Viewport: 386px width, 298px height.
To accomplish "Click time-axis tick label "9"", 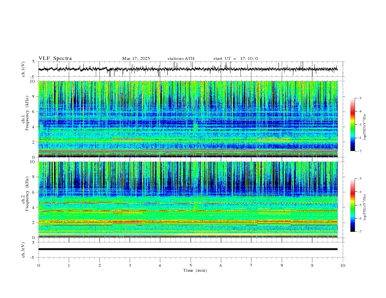I will [312, 265].
